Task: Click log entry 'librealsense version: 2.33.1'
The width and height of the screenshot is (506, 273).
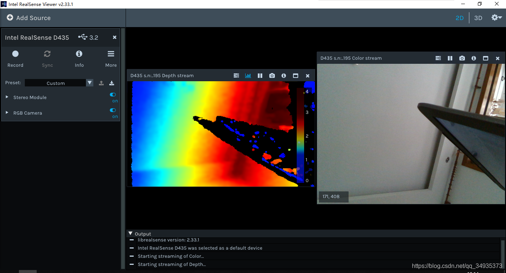Action: (x=169, y=240)
